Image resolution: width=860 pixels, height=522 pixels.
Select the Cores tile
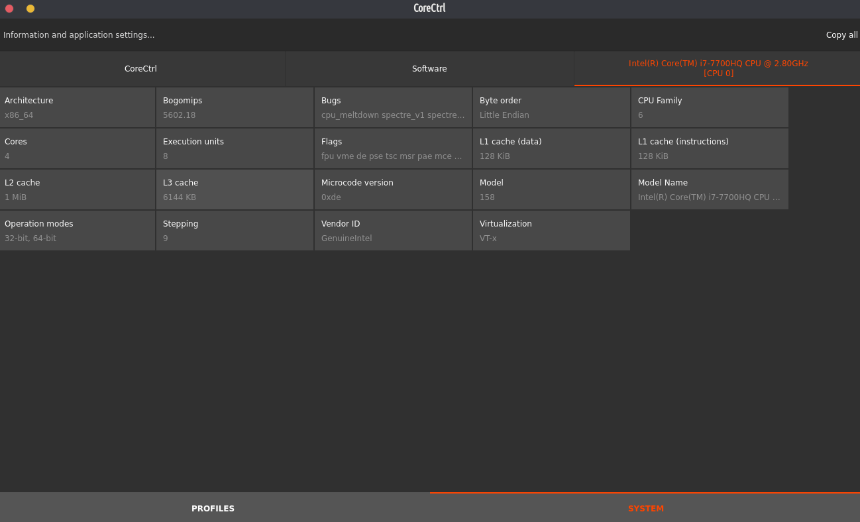[78, 148]
